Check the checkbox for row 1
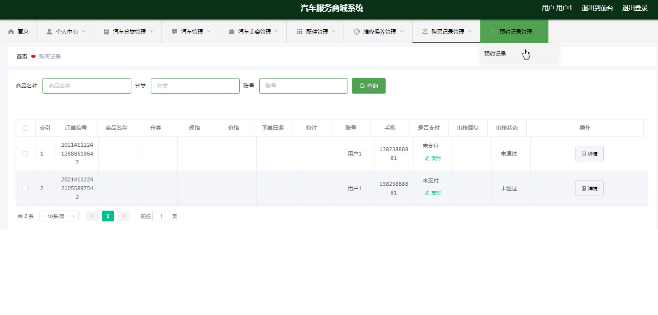The width and height of the screenshot is (658, 315). (25, 154)
